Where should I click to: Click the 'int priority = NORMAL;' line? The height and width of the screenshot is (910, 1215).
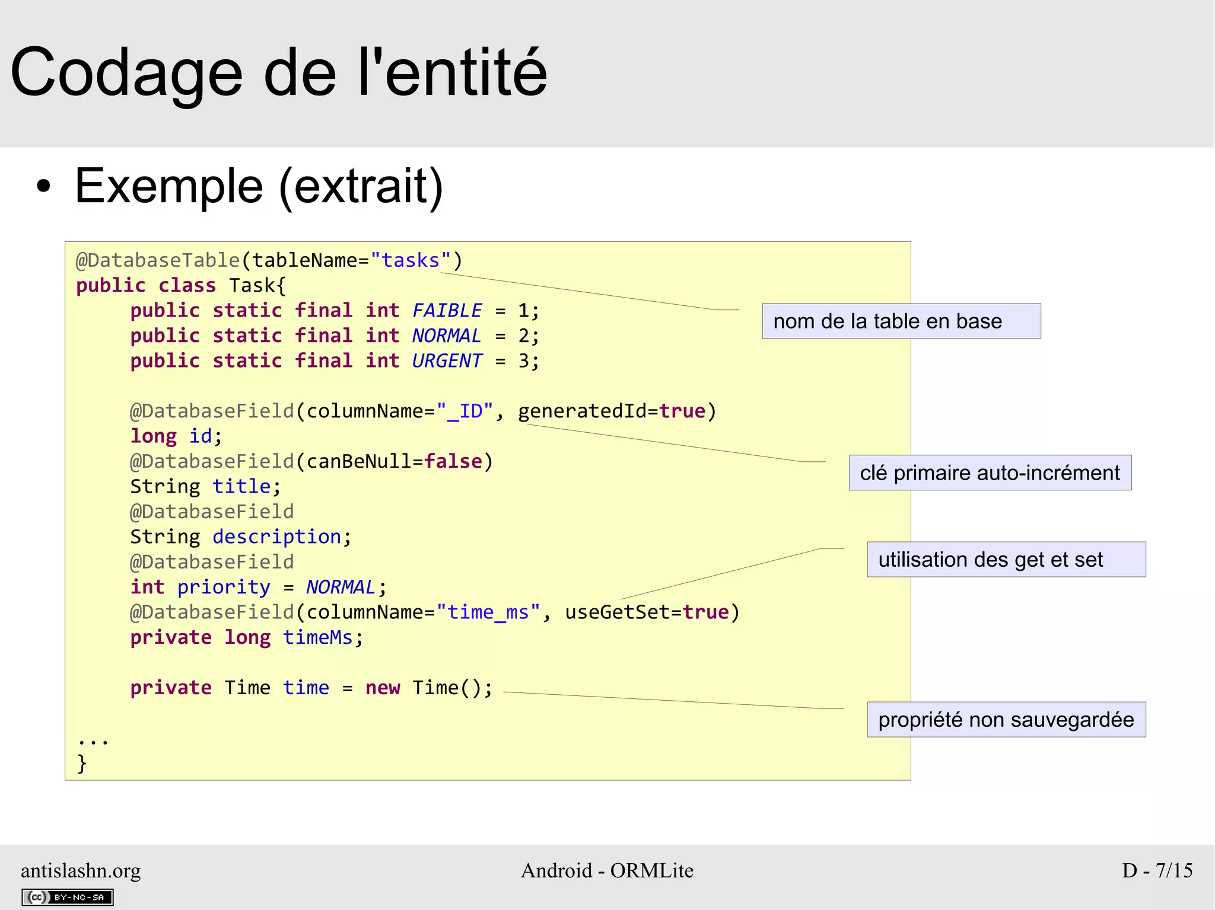259,587
